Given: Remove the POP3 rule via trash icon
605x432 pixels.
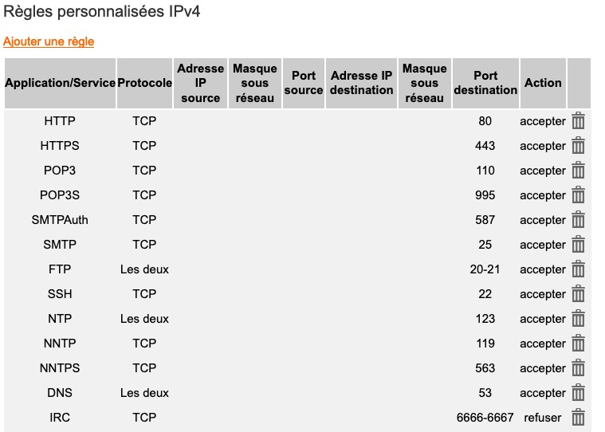Looking at the screenshot, I should [578, 170].
